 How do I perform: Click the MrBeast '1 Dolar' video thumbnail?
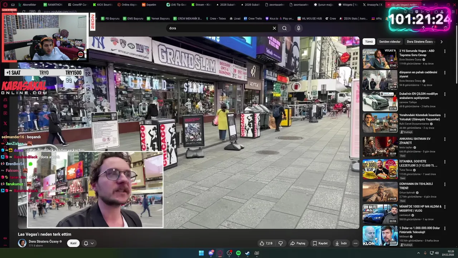click(x=380, y=235)
